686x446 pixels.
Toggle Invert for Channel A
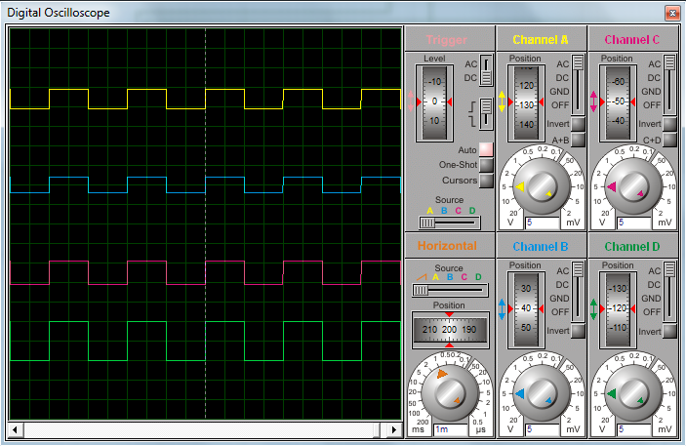pyautogui.click(x=578, y=124)
